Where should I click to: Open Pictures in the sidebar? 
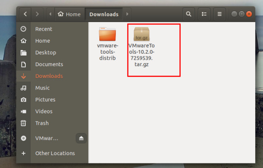45,100
